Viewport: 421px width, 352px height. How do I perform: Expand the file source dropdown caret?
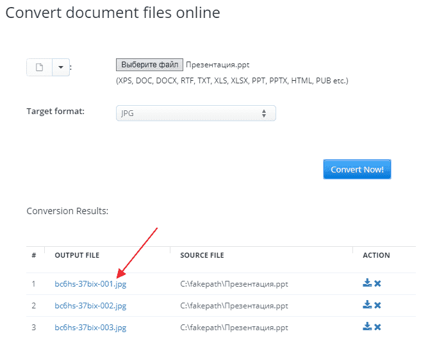[x=60, y=67]
